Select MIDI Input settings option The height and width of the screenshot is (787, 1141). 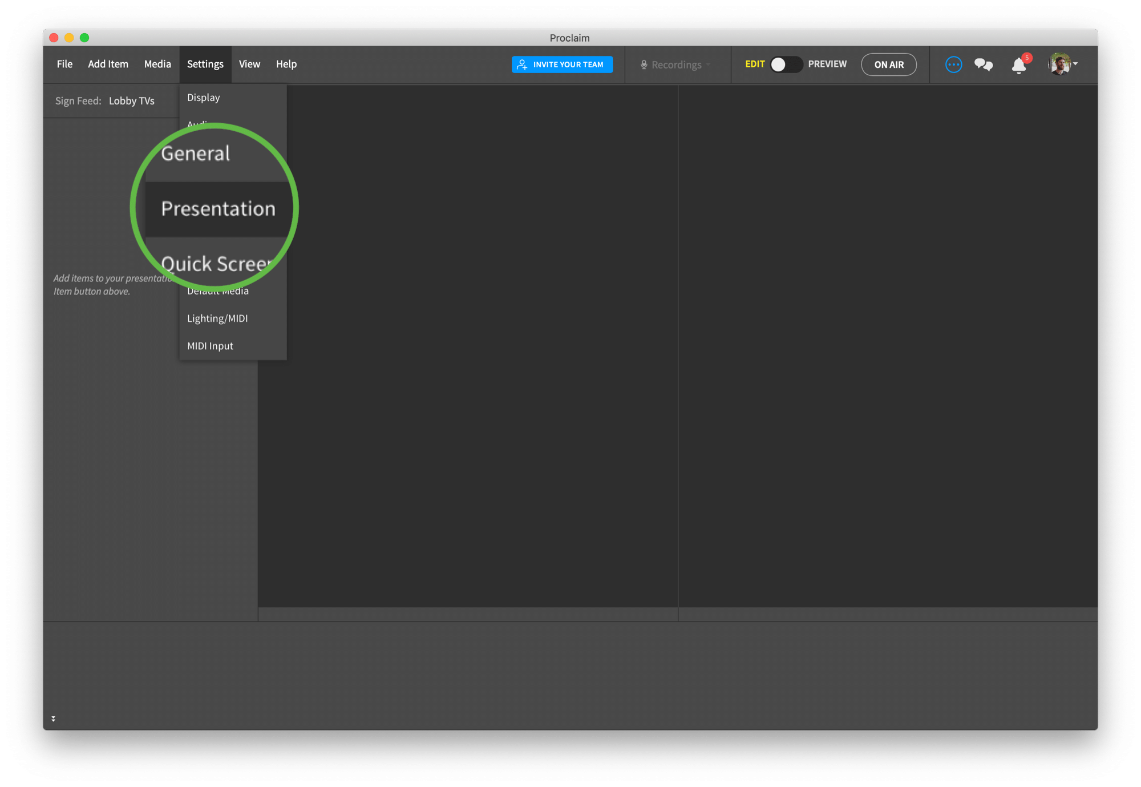pyautogui.click(x=233, y=346)
